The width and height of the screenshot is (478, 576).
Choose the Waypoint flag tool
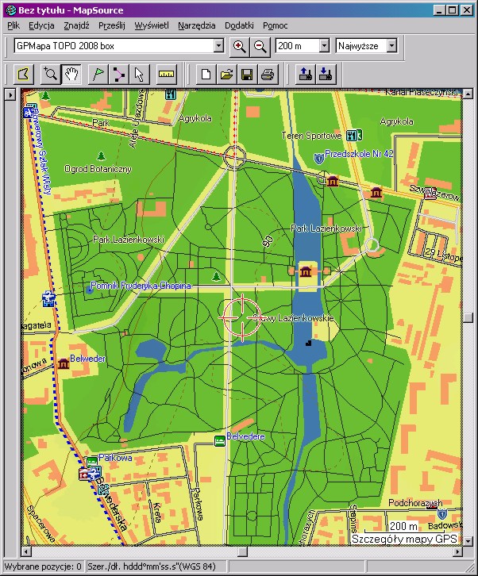pos(98,75)
